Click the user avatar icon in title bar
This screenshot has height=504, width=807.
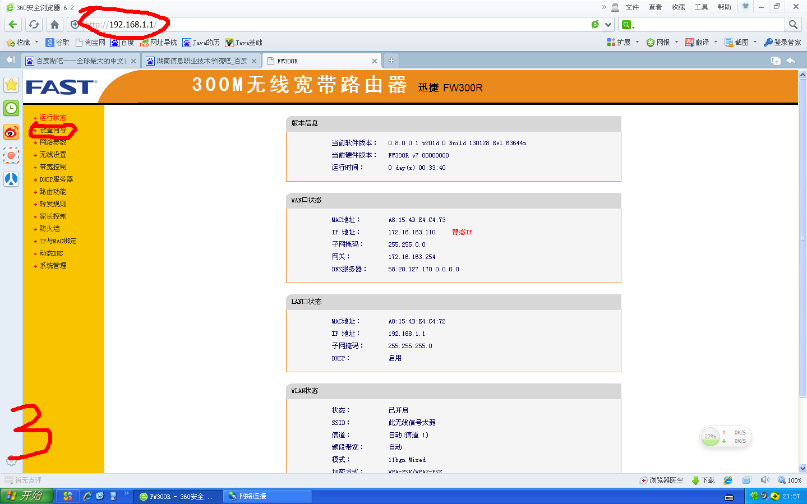(x=615, y=7)
